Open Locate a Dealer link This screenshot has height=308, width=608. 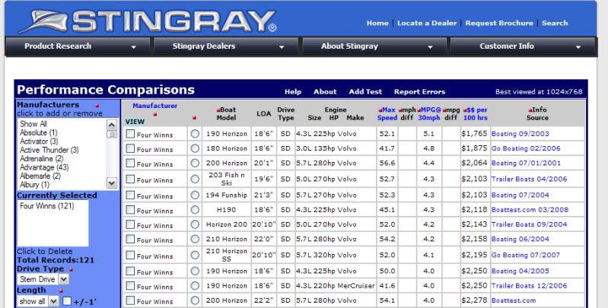pos(427,24)
